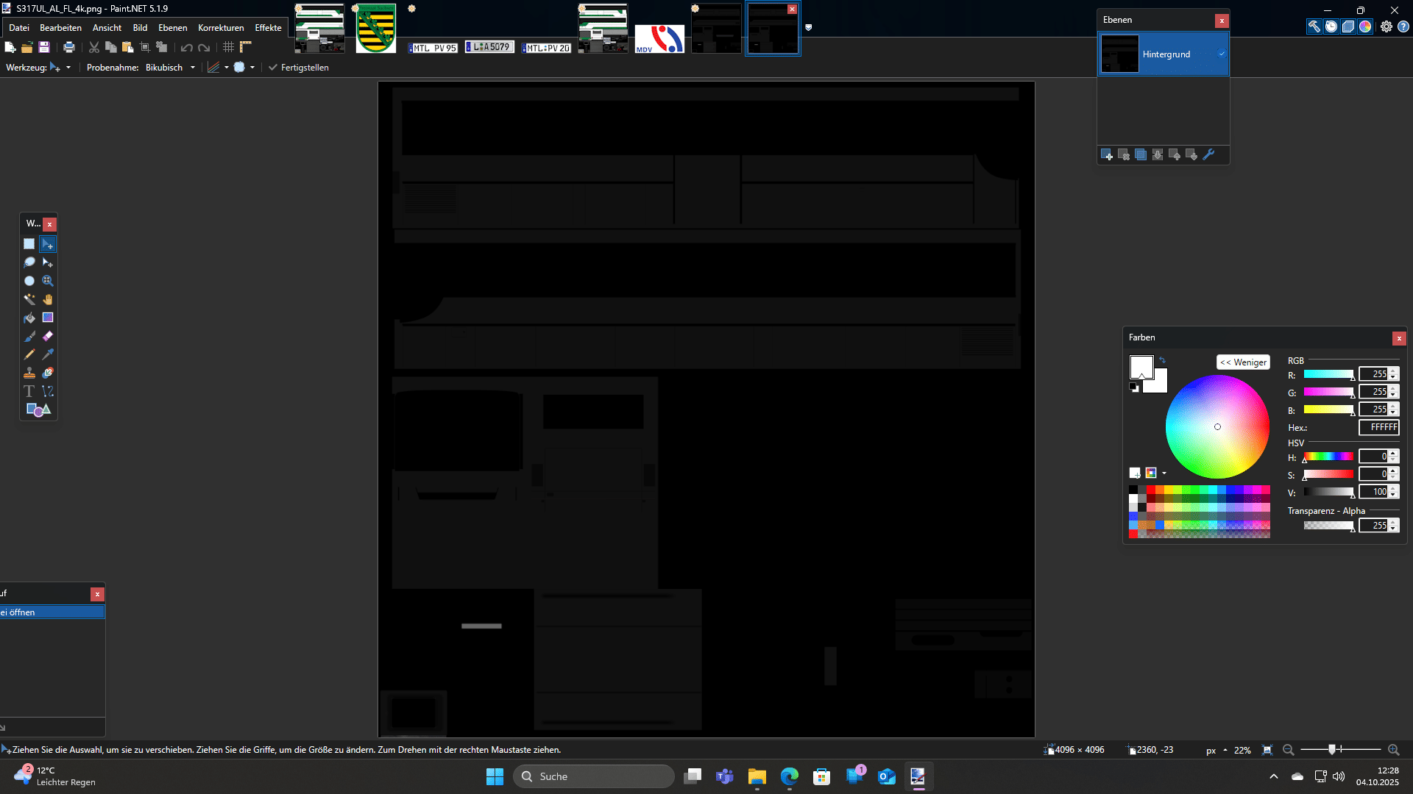Select the Lasso selection tool
This screenshot has width=1413, height=794.
coord(29,262)
